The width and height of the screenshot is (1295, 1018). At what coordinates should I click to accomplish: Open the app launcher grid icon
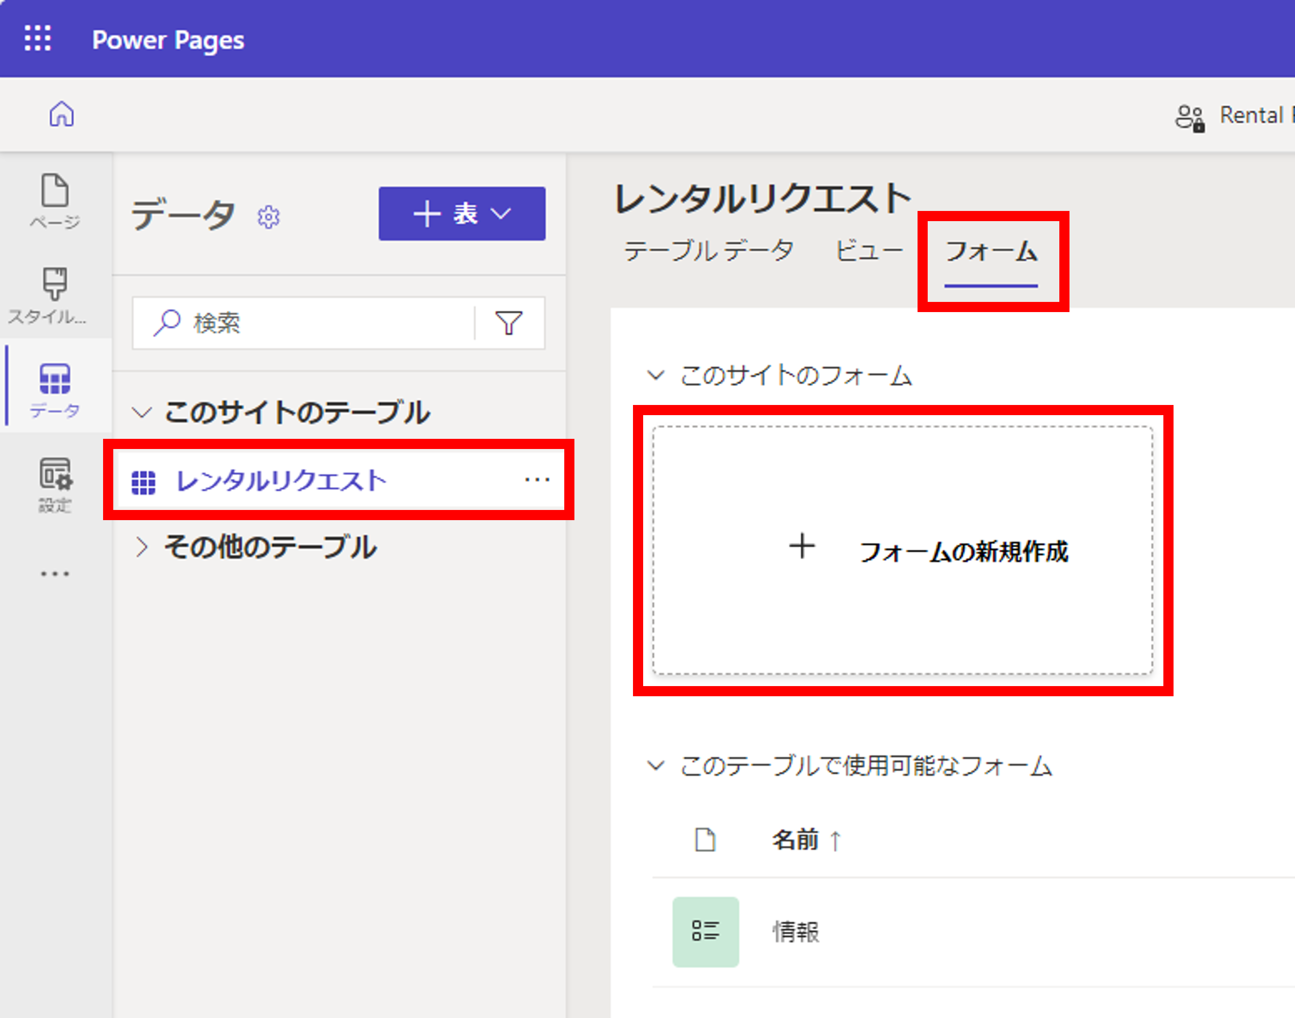click(37, 38)
